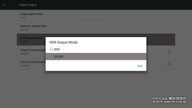
Task: Toggle the Output format adaptation checkbox
Action: [169, 51]
